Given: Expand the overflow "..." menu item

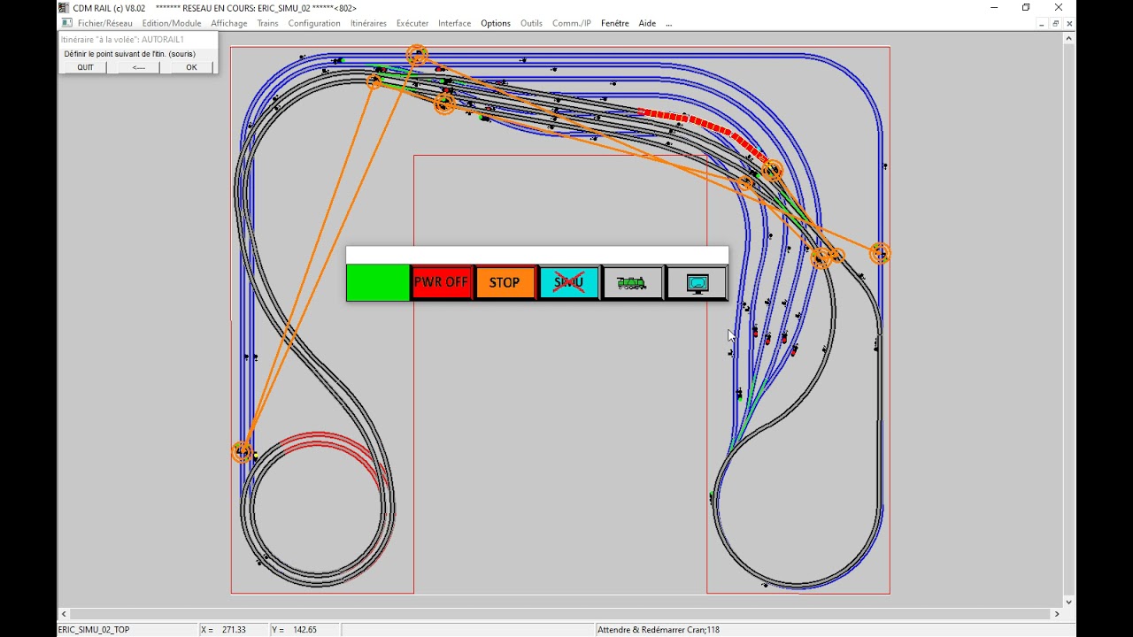Looking at the screenshot, I should pos(668,23).
